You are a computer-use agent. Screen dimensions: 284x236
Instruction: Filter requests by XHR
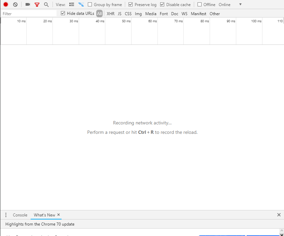[x=110, y=14]
